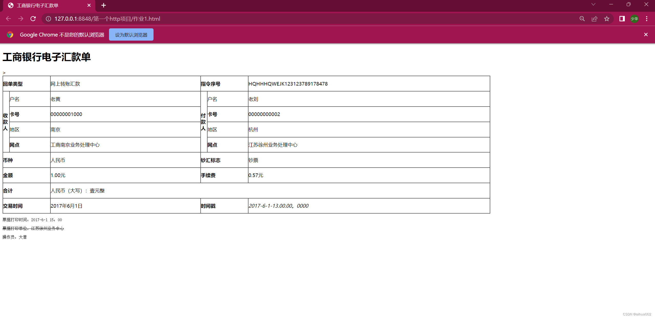Reload the page with the refresh icon
655x318 pixels.
tap(33, 19)
